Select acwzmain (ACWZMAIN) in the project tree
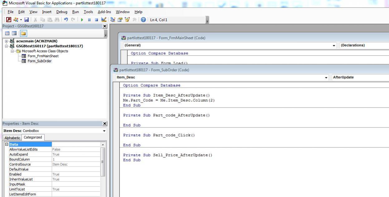 (x=37, y=41)
